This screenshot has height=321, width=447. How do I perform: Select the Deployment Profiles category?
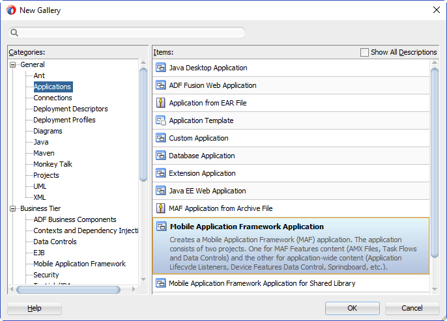[65, 120]
